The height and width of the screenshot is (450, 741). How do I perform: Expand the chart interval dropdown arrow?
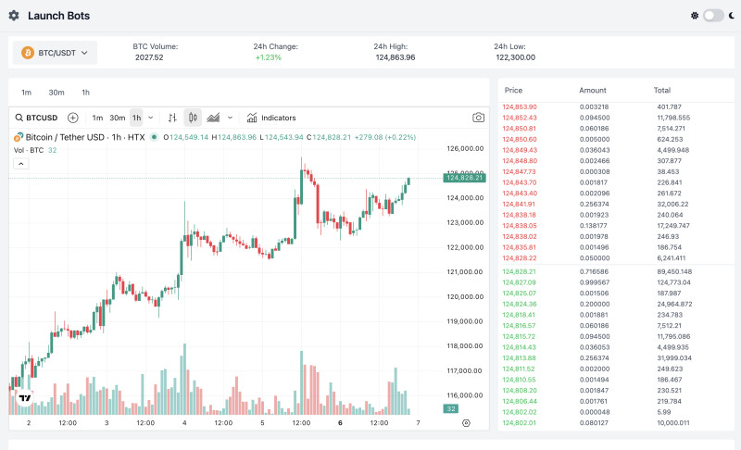151,118
